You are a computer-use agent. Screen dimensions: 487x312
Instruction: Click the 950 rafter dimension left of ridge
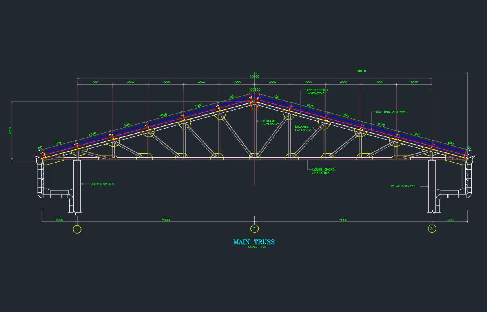click(x=233, y=96)
